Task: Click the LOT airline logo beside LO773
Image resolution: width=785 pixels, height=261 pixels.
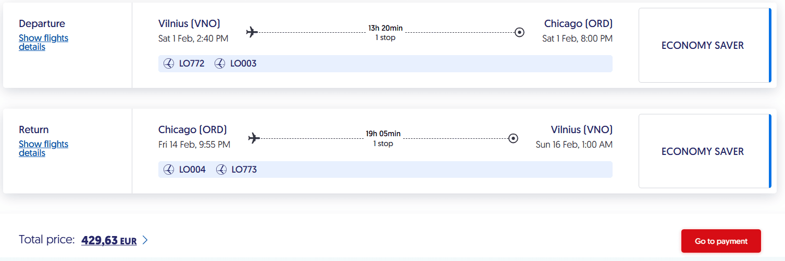Action: tap(221, 169)
